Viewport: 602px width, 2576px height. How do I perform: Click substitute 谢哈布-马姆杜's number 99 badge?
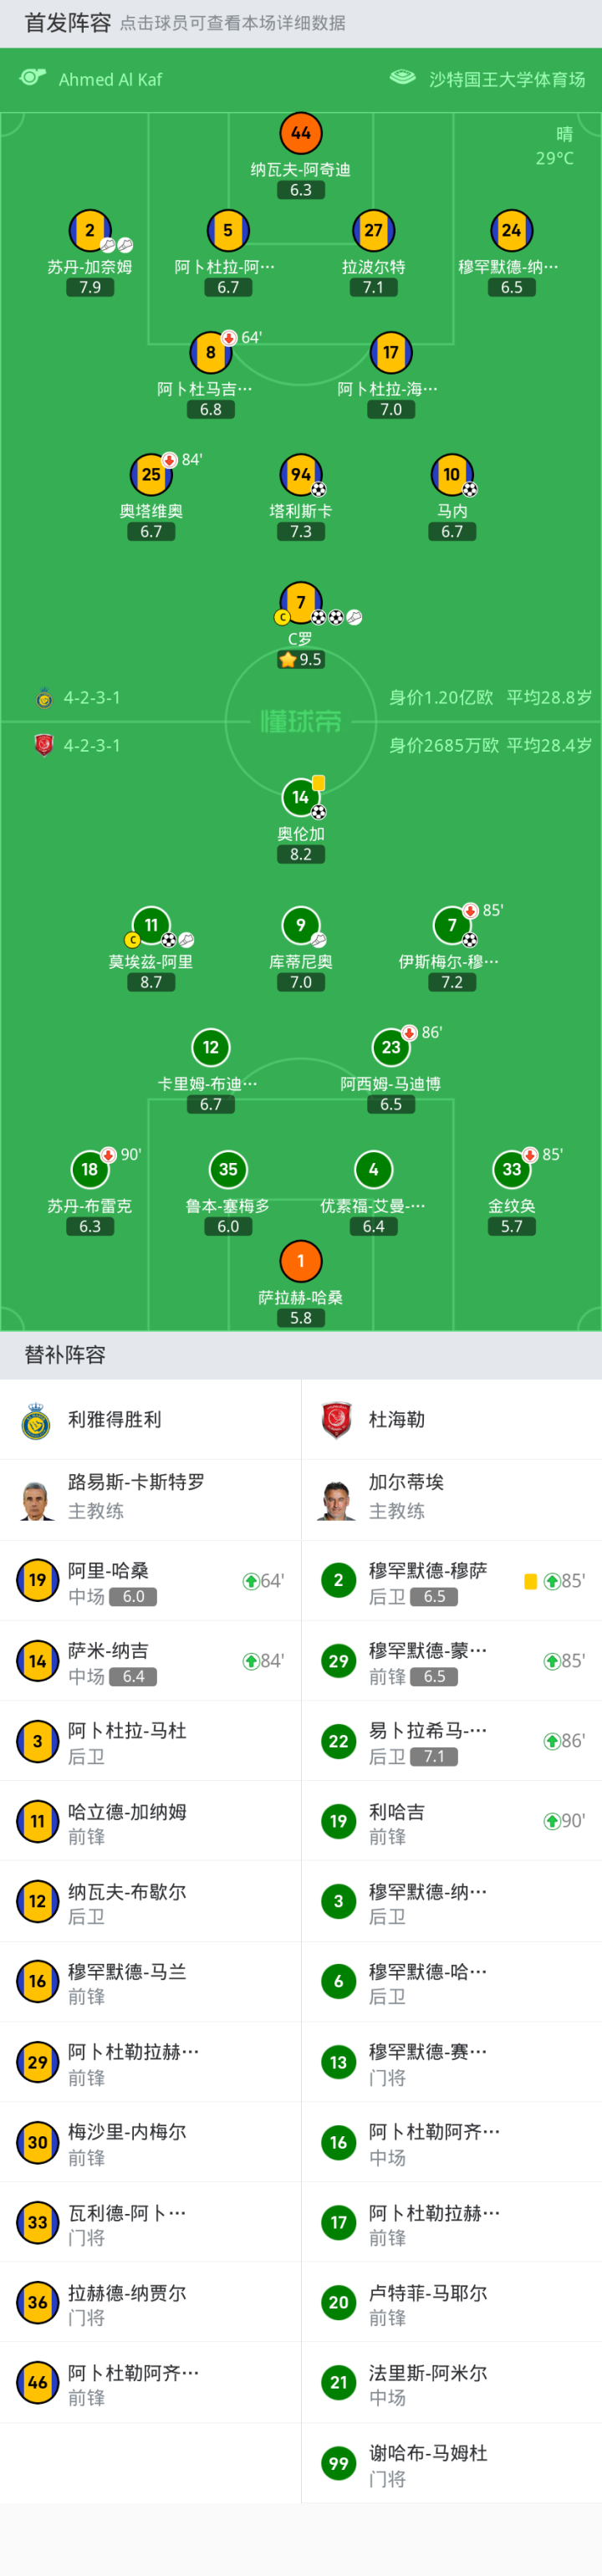(339, 2463)
